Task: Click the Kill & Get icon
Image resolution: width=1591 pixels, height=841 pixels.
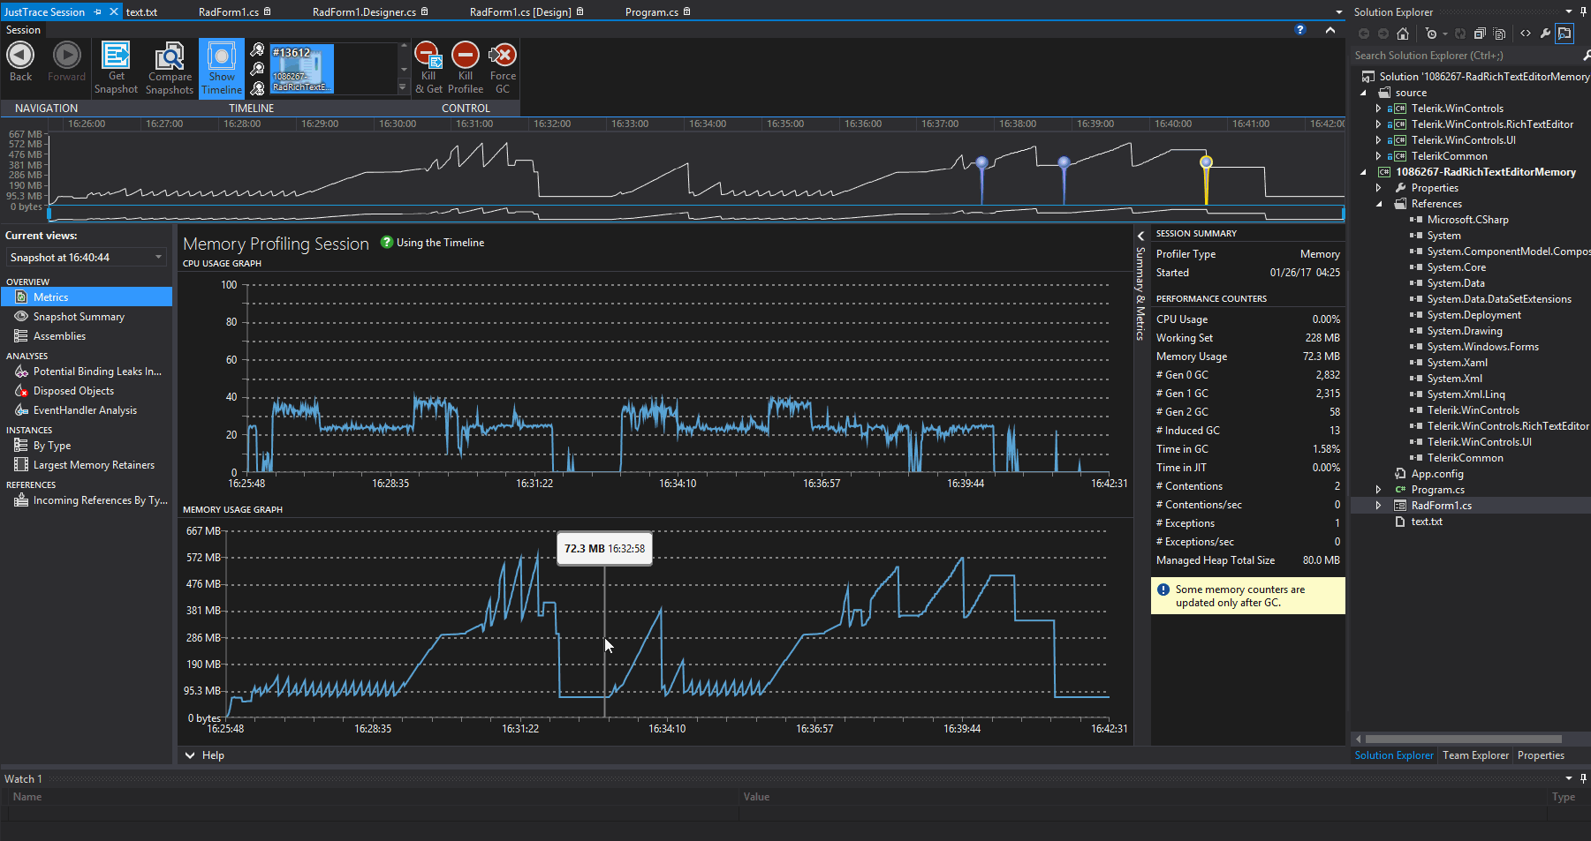Action: [428, 56]
